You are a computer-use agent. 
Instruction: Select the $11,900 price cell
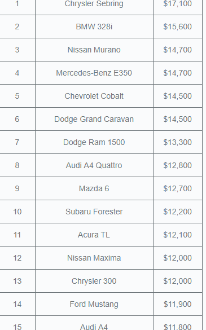(x=178, y=305)
